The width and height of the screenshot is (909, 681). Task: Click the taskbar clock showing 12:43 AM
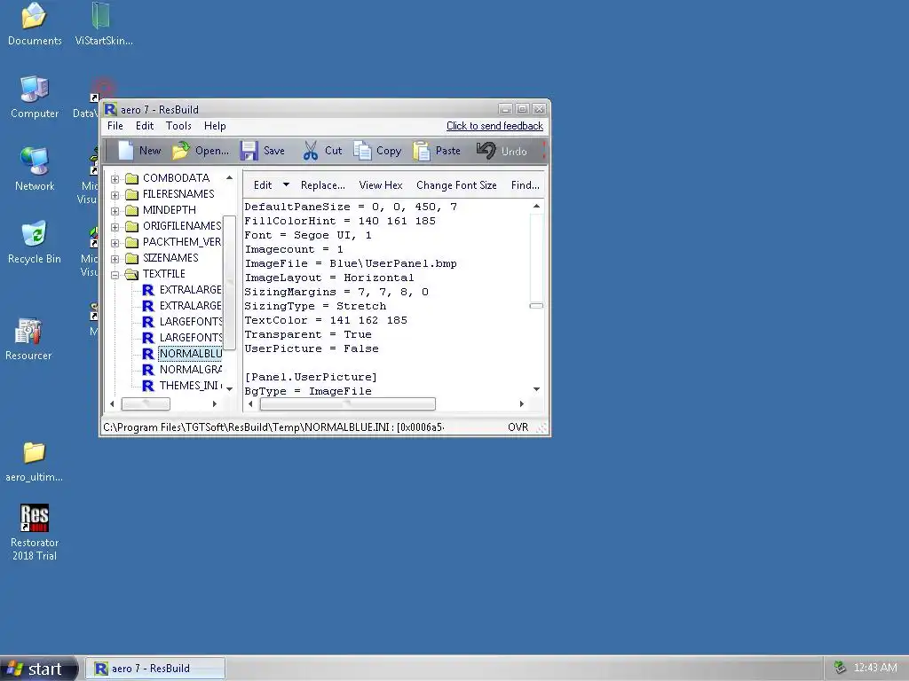click(875, 668)
